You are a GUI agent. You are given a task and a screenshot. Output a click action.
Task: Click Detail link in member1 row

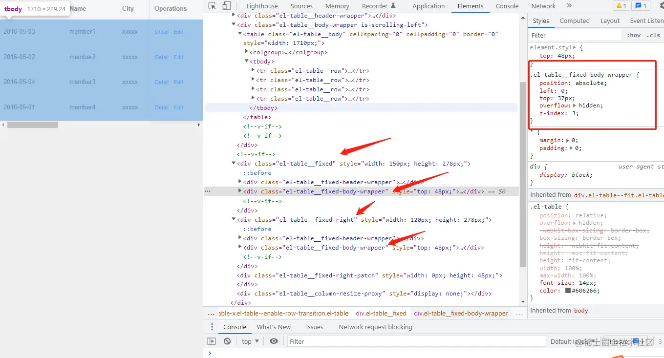(x=162, y=32)
